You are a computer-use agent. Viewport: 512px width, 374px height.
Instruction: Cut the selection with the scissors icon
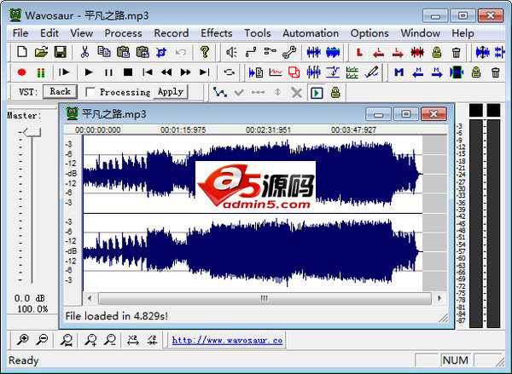click(84, 52)
